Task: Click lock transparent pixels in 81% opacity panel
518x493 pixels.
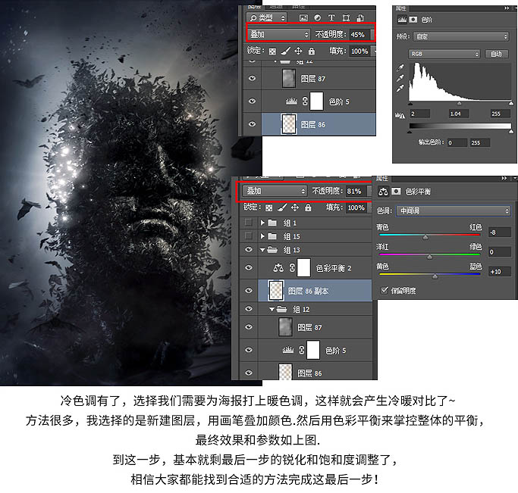Action: tap(269, 207)
